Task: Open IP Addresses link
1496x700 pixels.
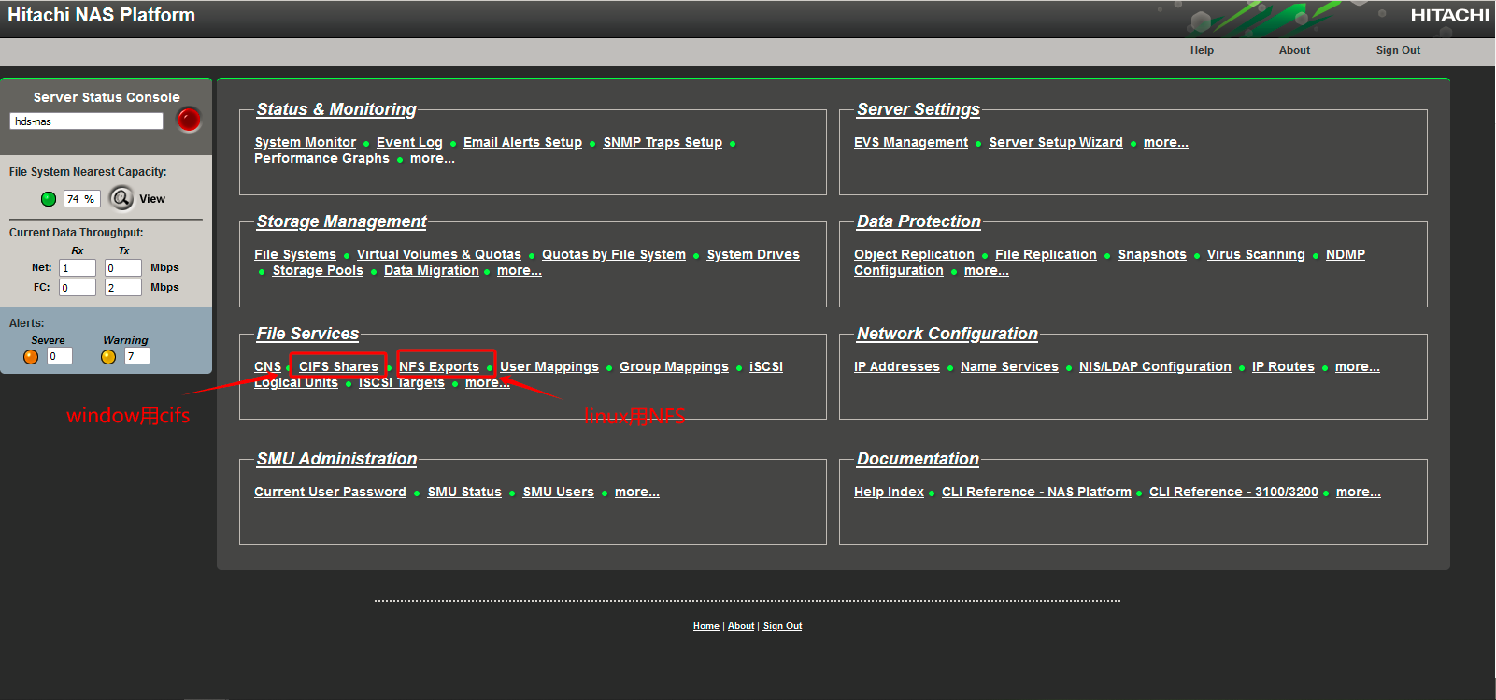Action: [x=897, y=366]
